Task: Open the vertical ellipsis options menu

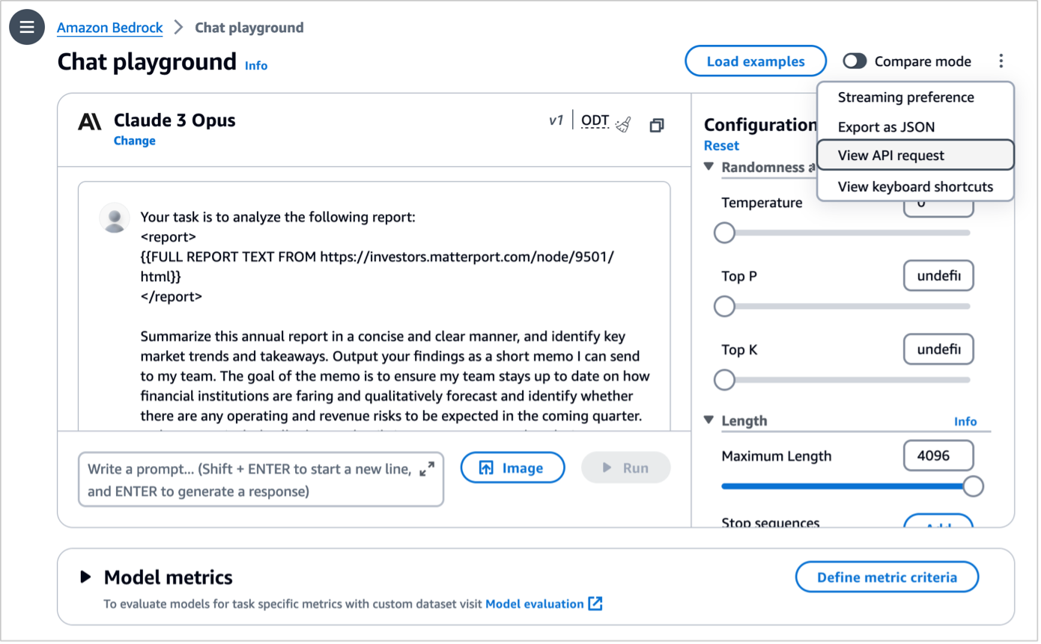Action: pos(1001,61)
